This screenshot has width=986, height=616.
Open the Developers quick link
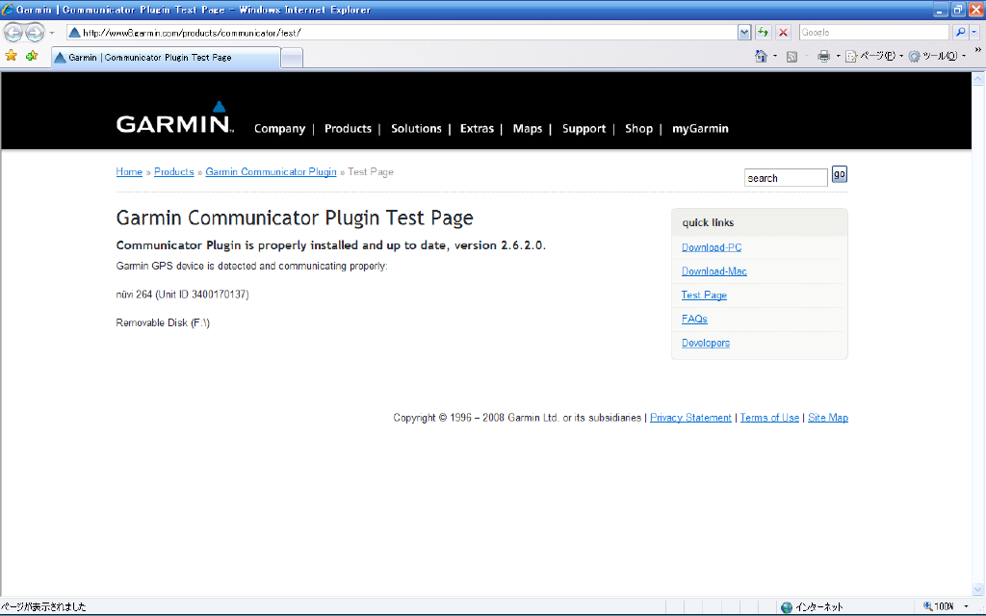(706, 344)
